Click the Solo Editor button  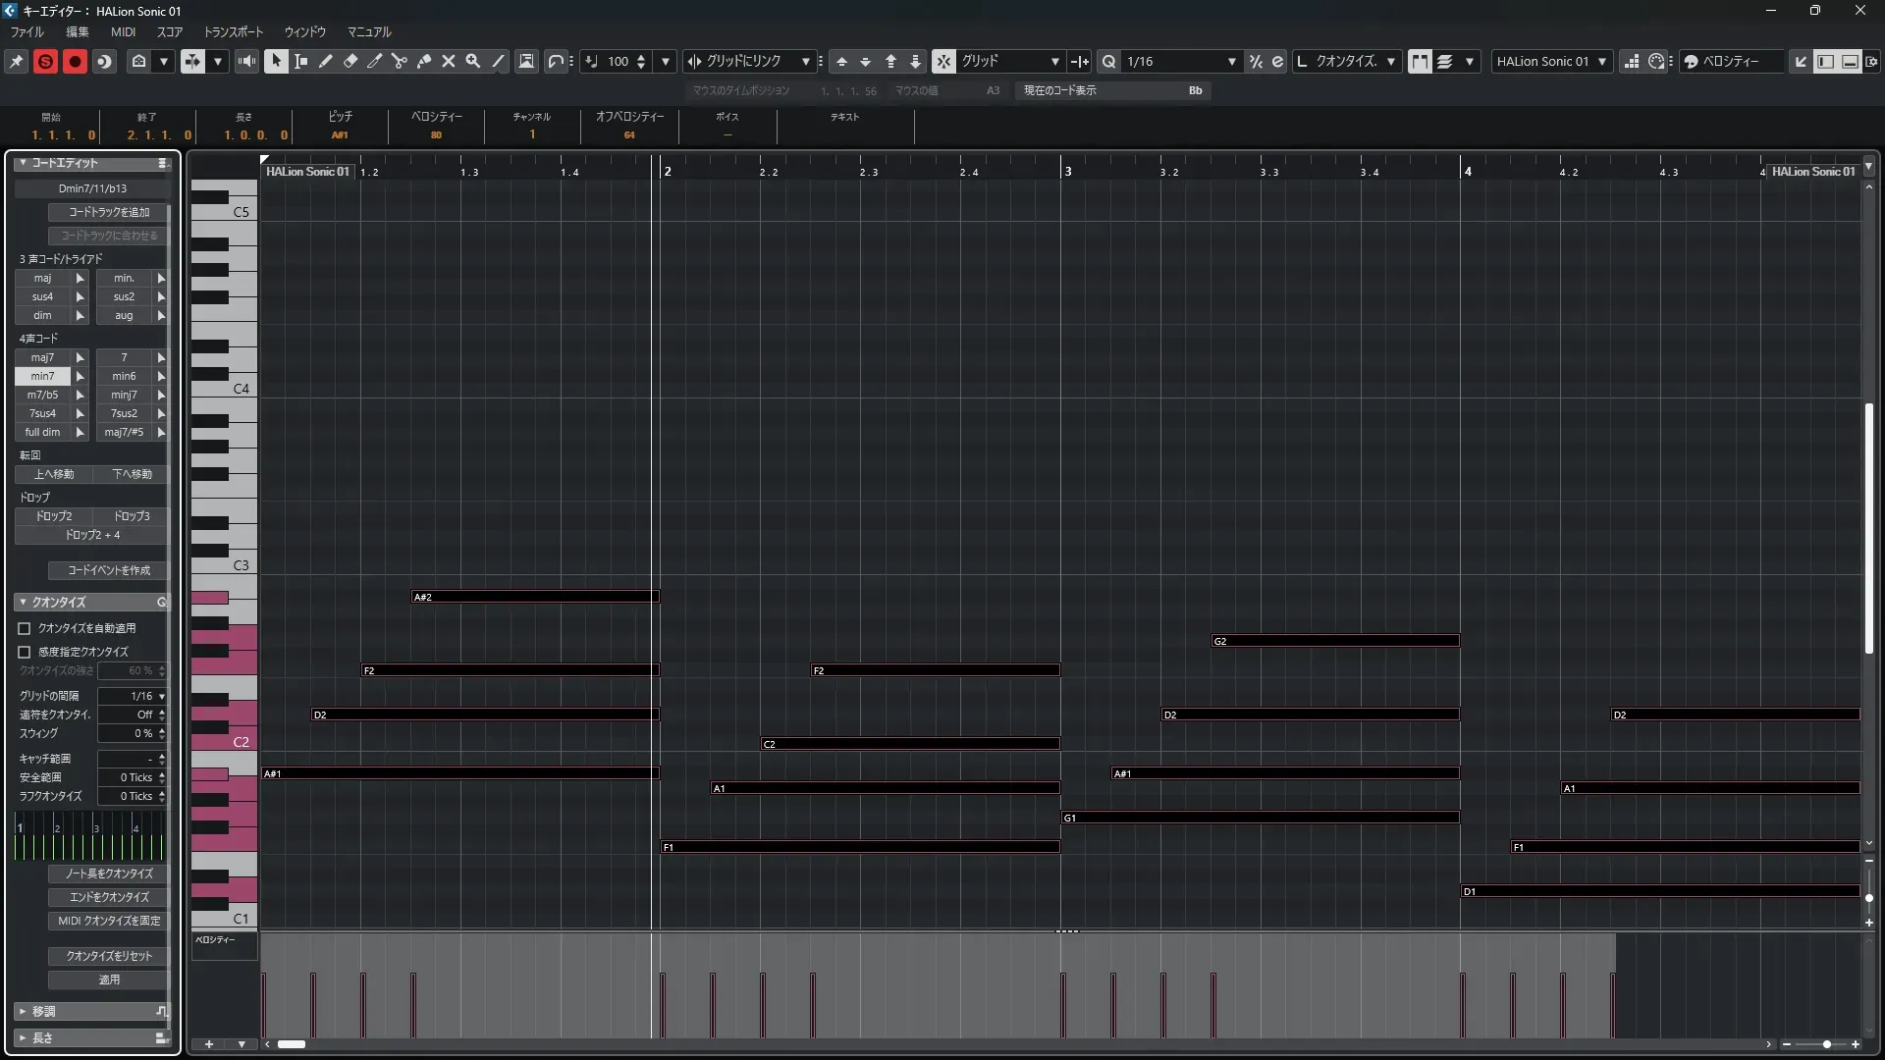click(x=45, y=61)
